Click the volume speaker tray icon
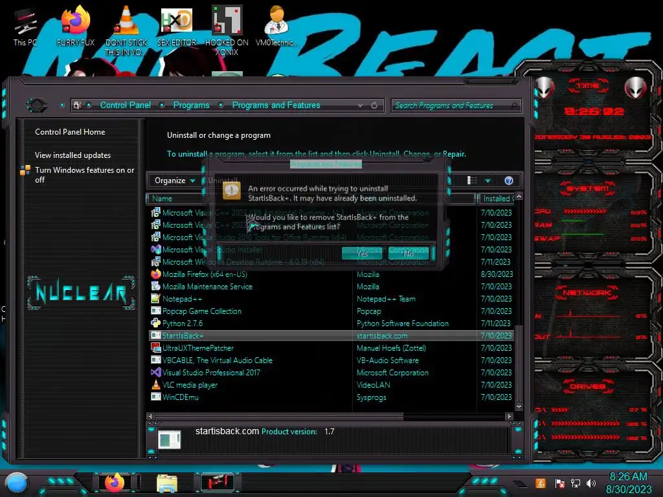This screenshot has height=497, width=663. (x=591, y=483)
